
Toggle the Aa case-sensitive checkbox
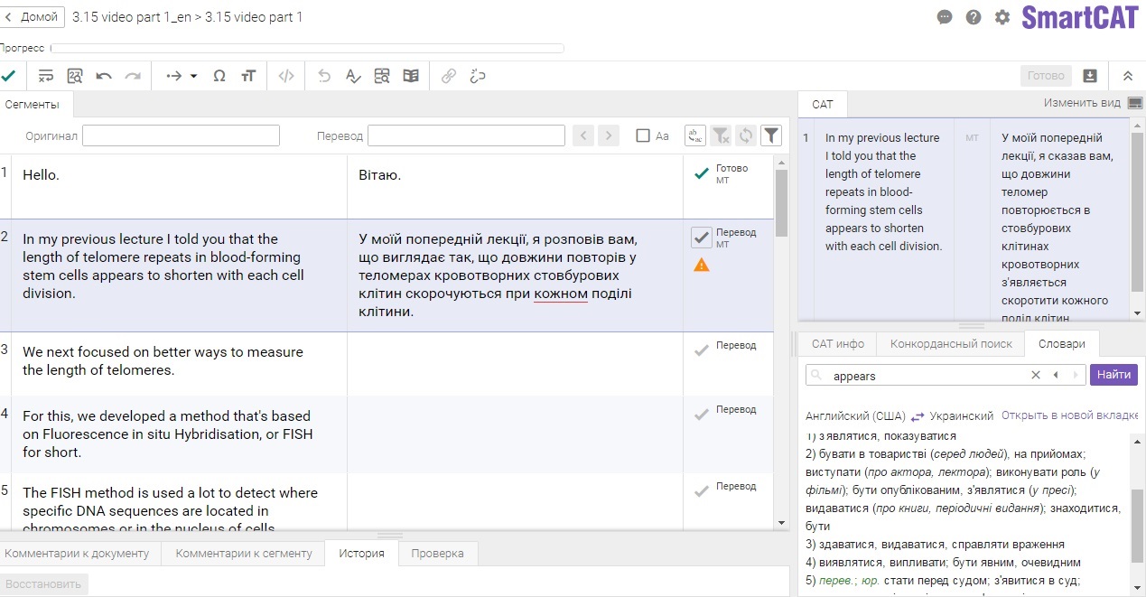click(x=643, y=135)
